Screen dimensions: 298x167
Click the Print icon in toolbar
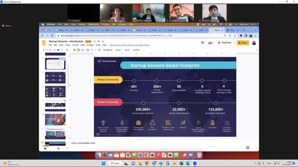point(58,50)
